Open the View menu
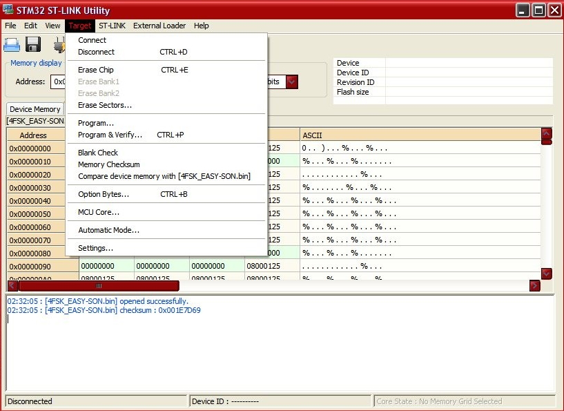 tap(52, 26)
